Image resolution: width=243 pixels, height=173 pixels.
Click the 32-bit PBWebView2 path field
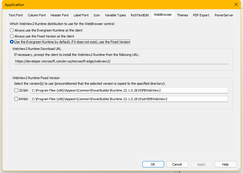pos(129,90)
